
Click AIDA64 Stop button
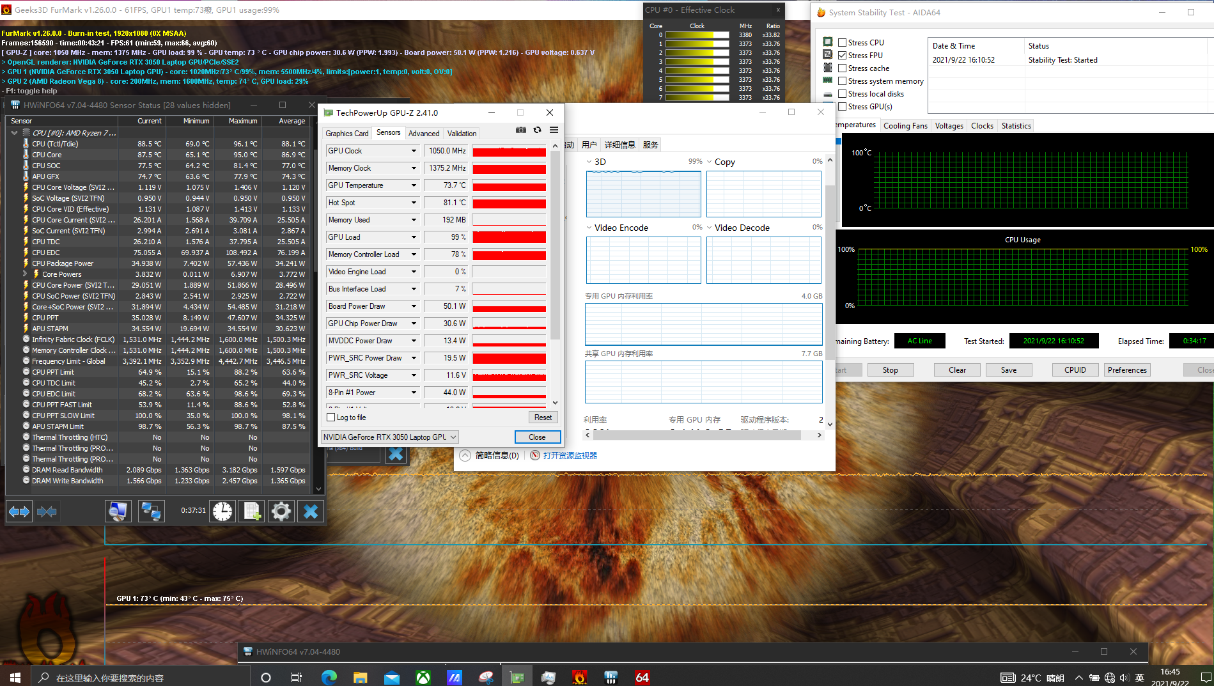[x=890, y=370]
